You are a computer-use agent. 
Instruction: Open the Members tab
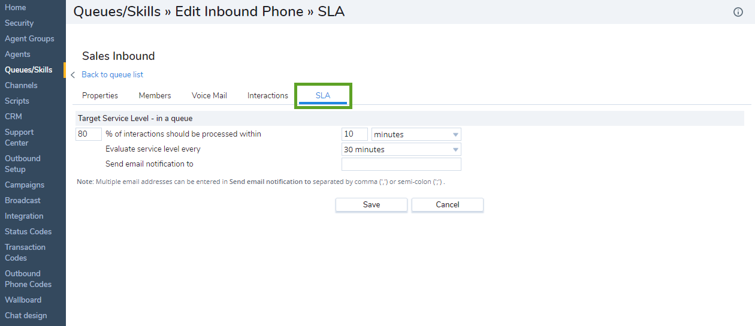(x=155, y=95)
